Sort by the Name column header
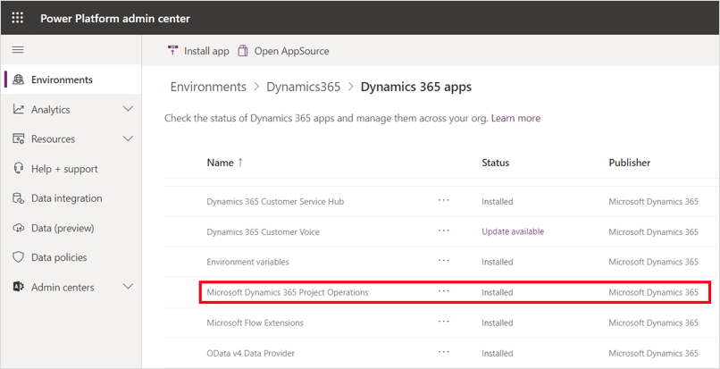 221,163
